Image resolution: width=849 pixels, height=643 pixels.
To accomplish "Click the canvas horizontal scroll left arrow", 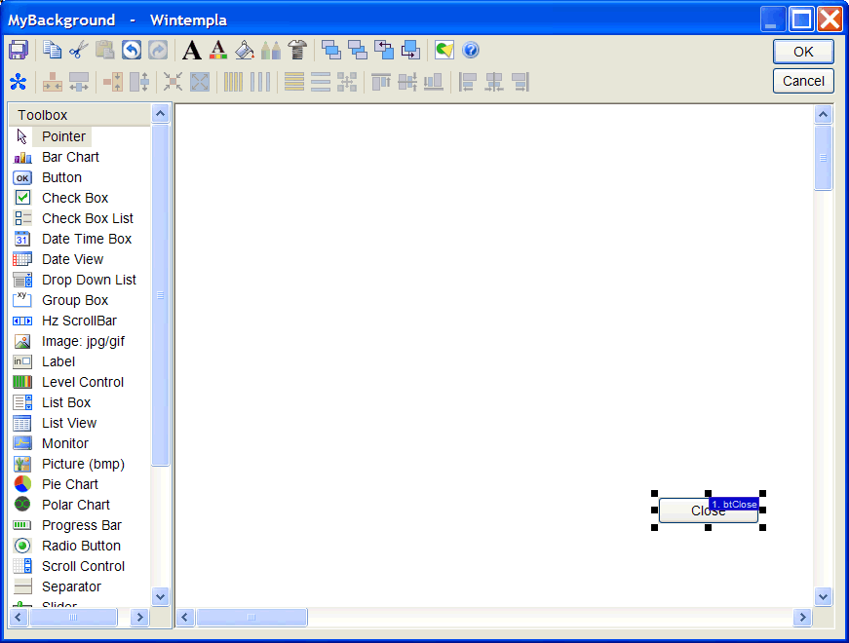I will [185, 617].
